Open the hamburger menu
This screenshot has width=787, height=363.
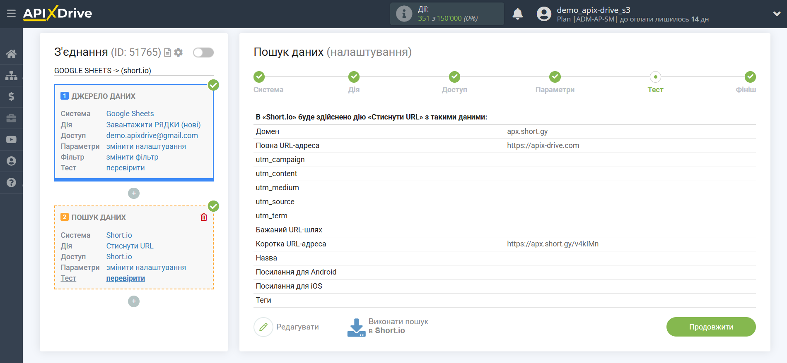[11, 14]
